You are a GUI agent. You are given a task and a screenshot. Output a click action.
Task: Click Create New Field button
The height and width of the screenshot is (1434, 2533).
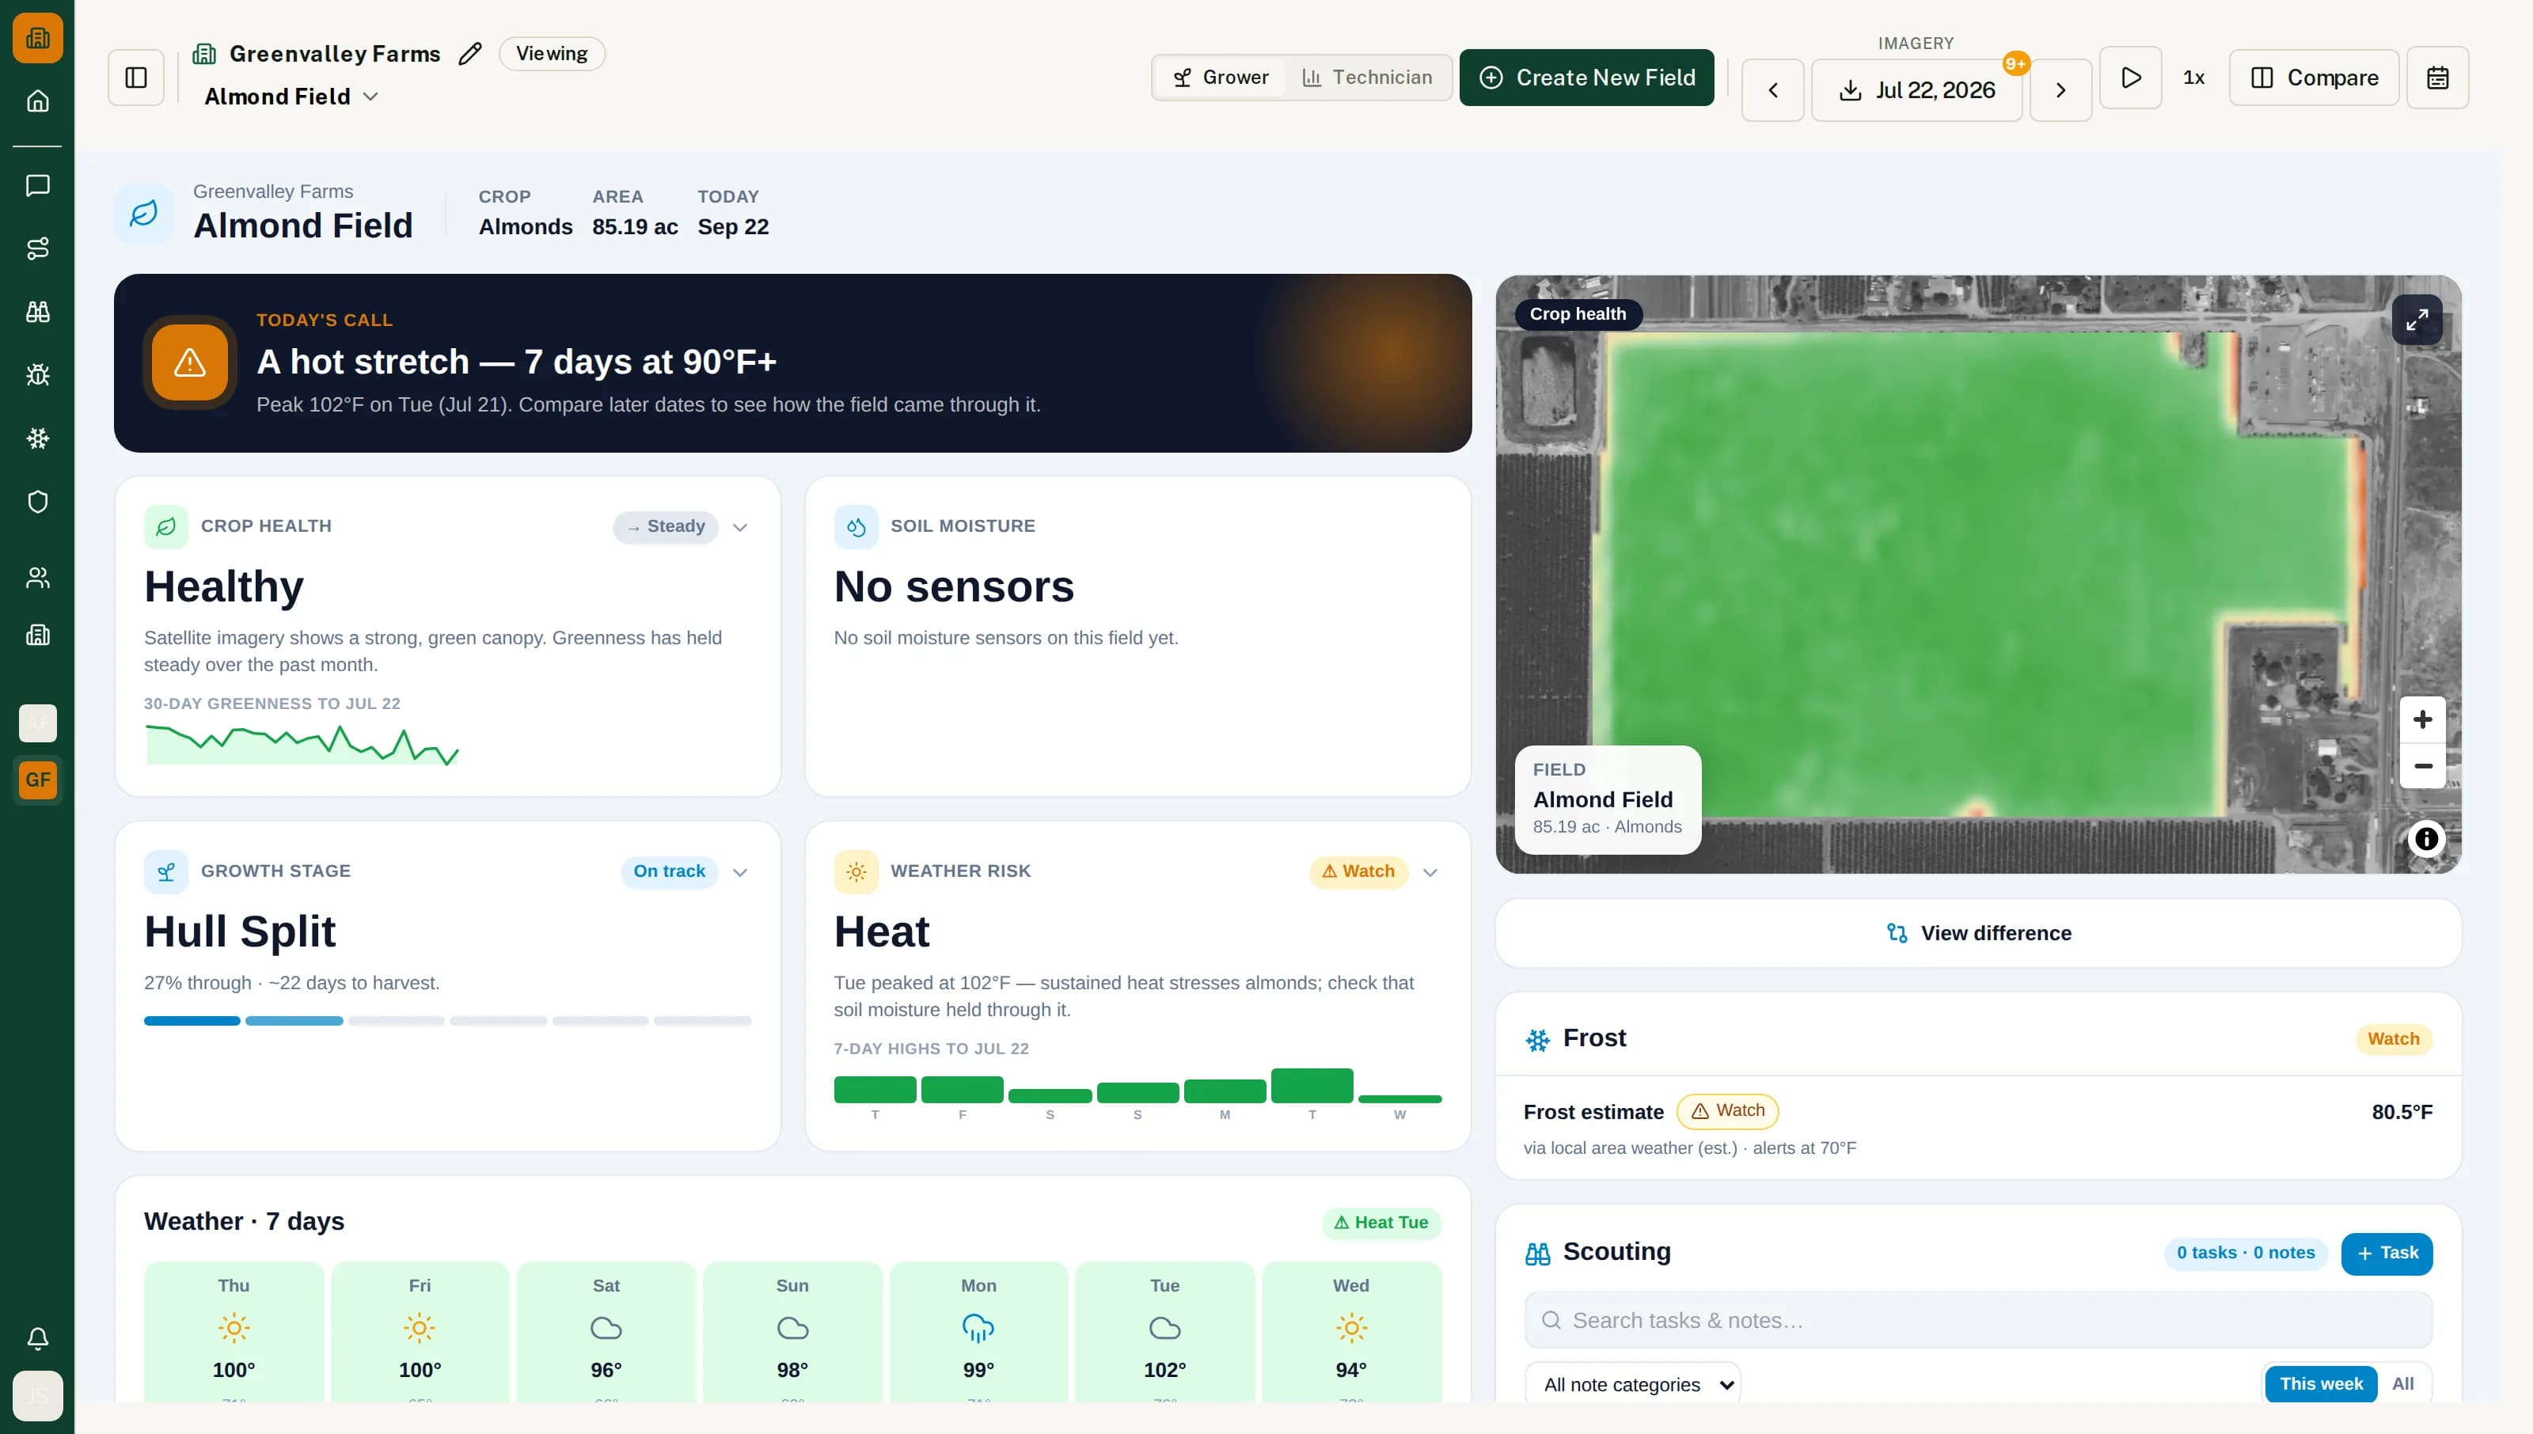tap(1586, 78)
